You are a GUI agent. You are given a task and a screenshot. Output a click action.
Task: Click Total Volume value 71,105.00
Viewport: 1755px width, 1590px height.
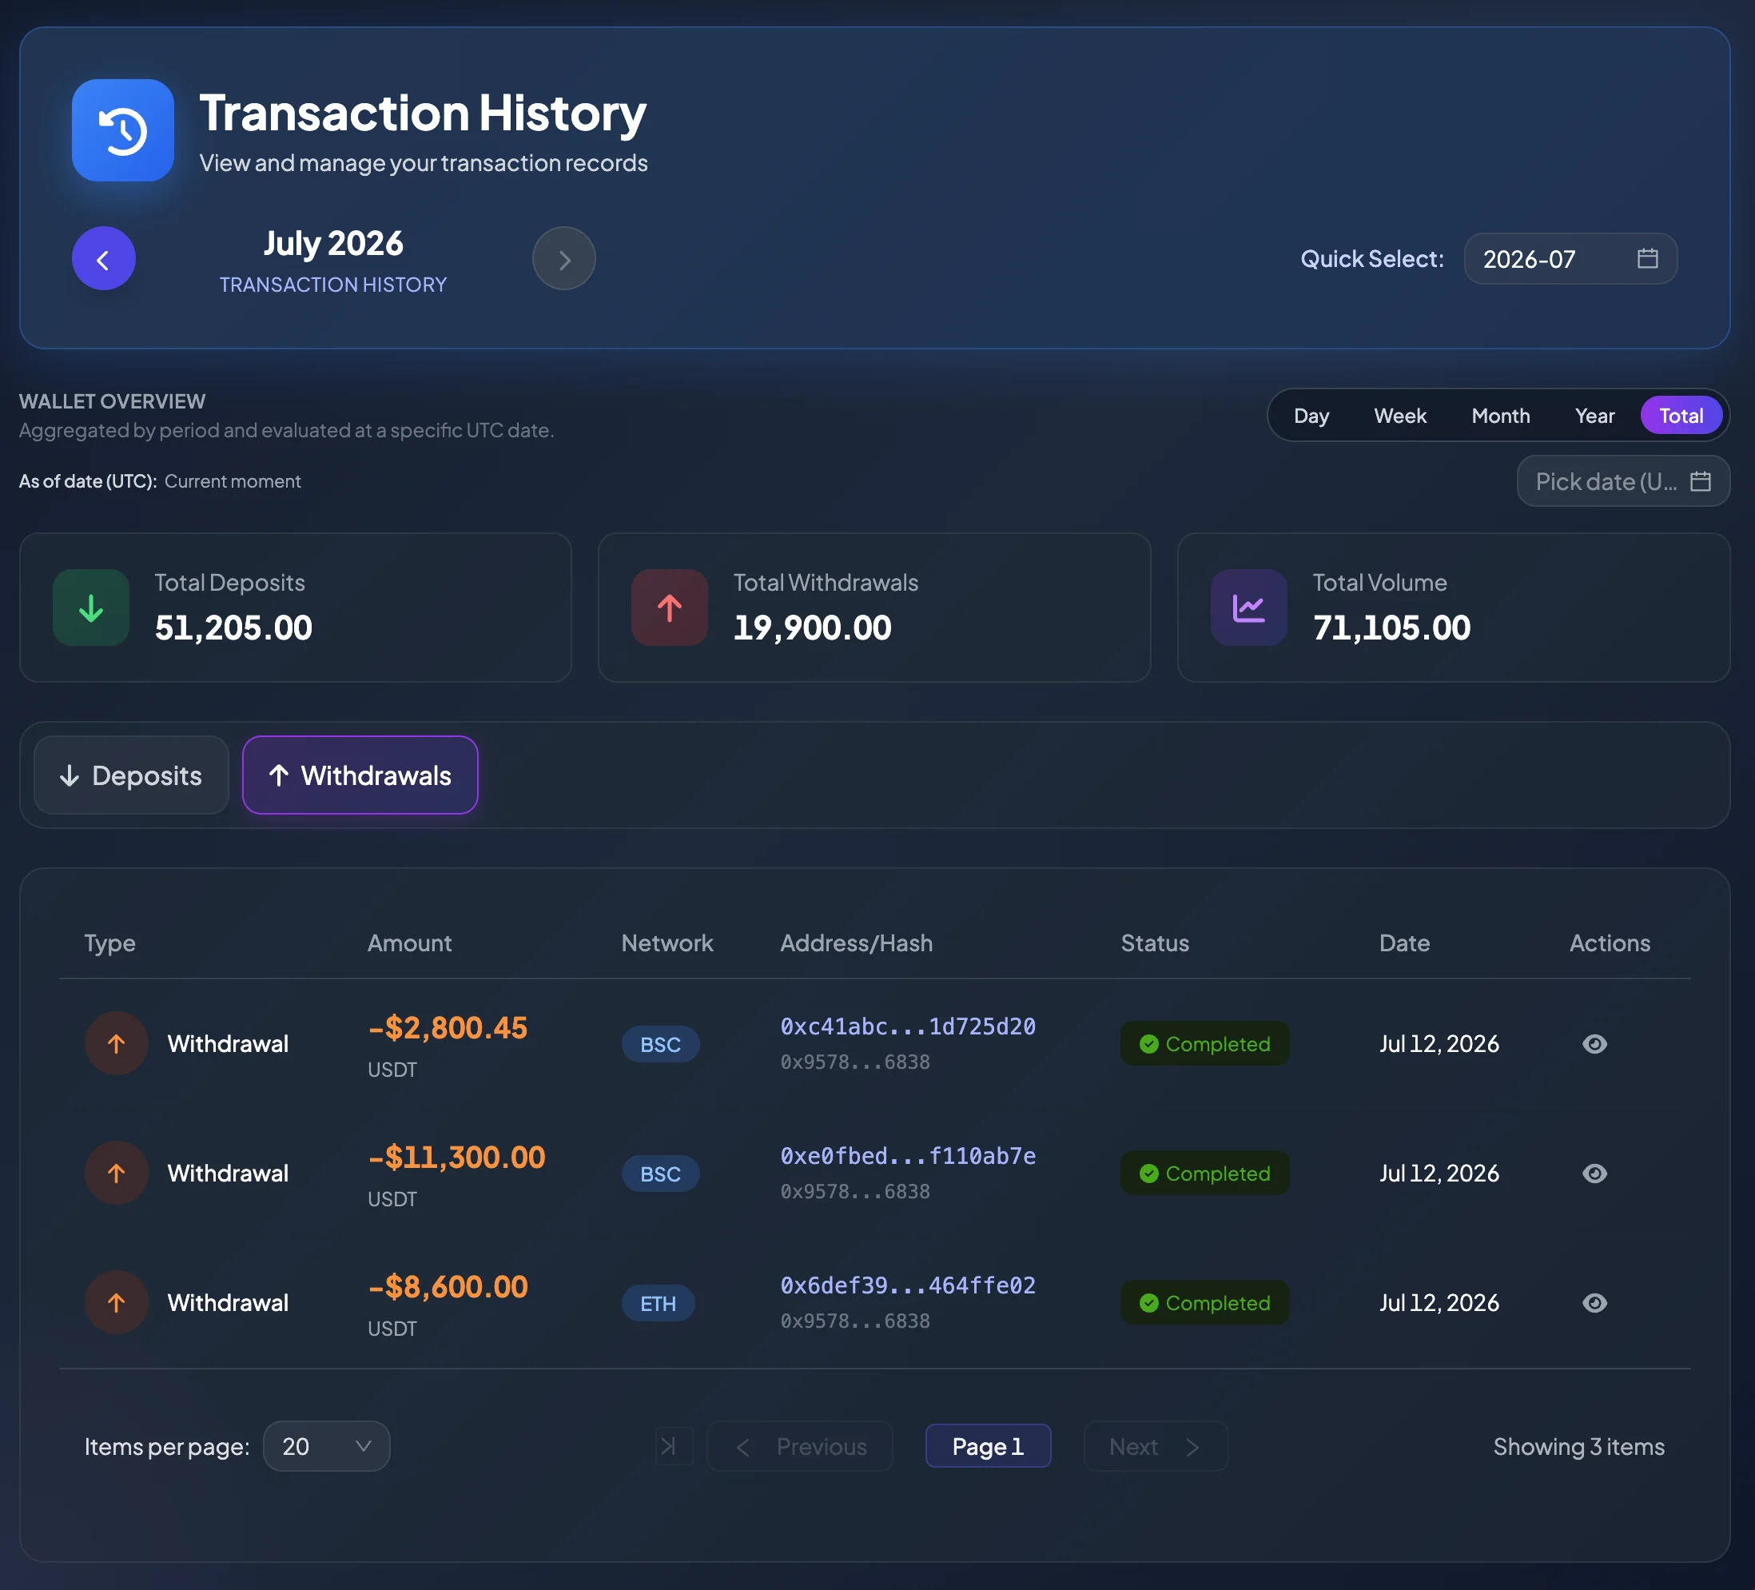click(1391, 628)
